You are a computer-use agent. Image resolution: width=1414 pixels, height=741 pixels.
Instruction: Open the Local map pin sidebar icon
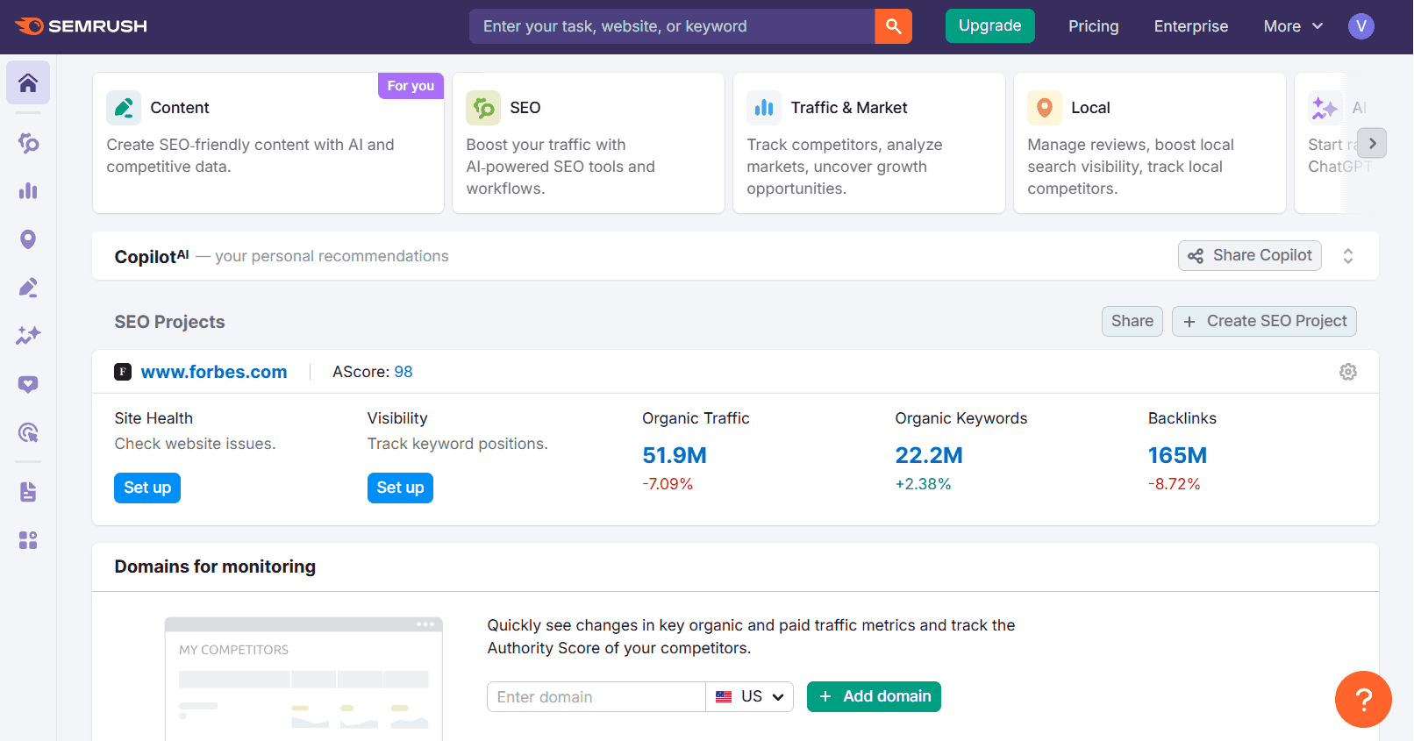(x=28, y=239)
